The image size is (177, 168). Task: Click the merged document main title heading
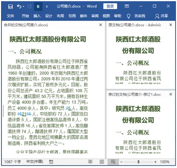pos(48,39)
